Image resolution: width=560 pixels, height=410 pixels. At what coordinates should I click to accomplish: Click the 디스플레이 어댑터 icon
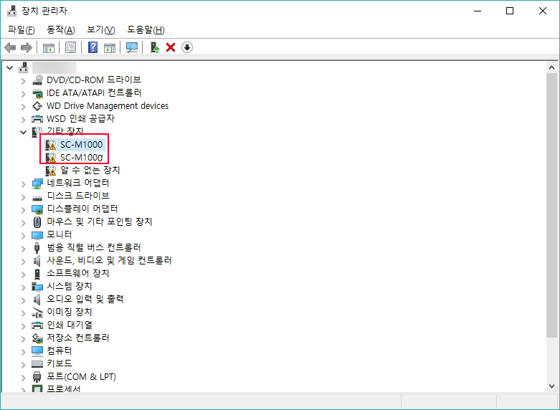[37, 209]
